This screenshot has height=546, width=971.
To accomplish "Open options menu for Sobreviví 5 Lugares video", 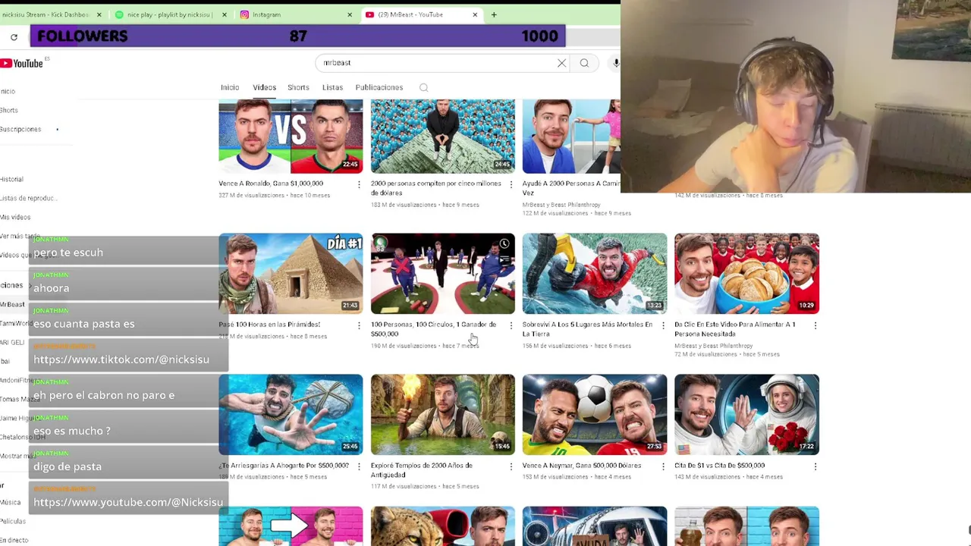I will click(663, 325).
